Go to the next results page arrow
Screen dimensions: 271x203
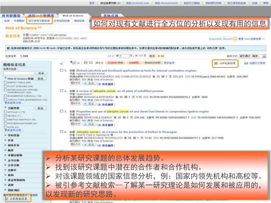pos(159,56)
